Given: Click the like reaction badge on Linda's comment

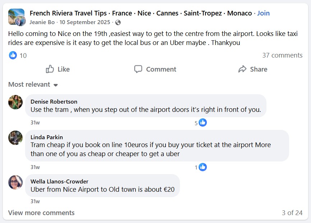Looking at the screenshot, I should (203, 167).
